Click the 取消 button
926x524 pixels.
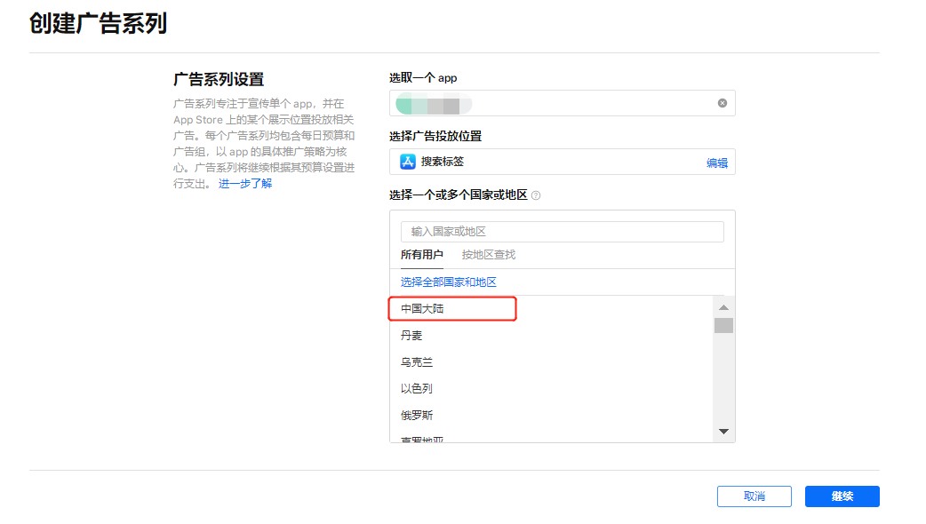pos(754,496)
